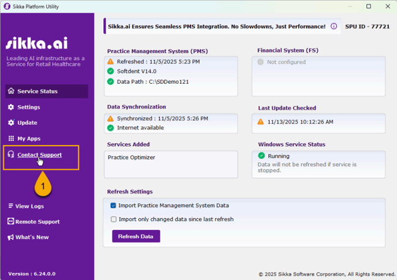Click the green Running status check icon
Viewport: 397px width, 280px height.
[261, 156]
